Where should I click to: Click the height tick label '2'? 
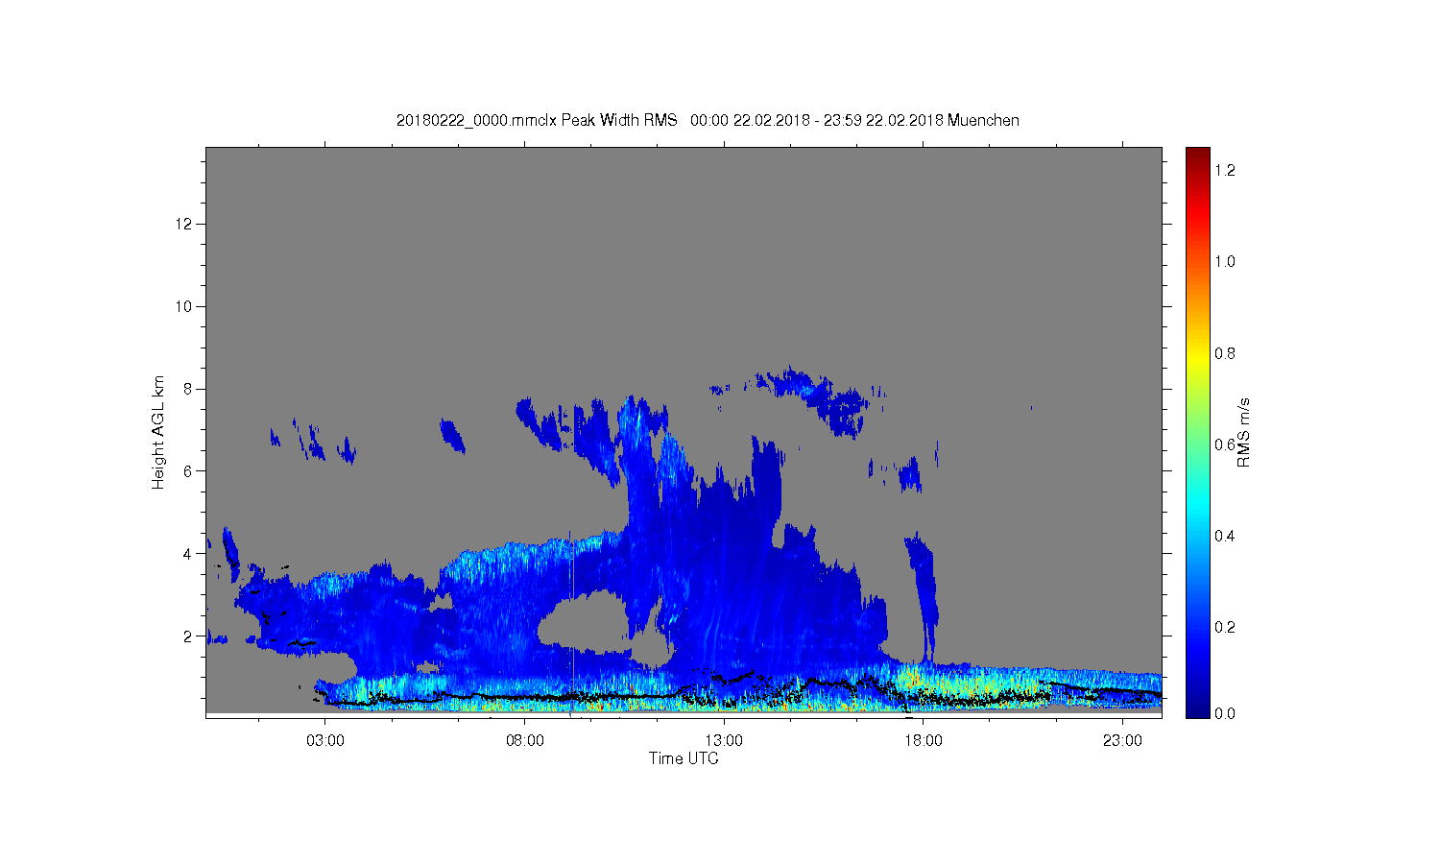(x=188, y=636)
